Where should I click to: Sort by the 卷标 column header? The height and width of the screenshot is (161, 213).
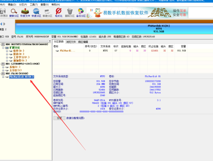[x=68, y=47]
